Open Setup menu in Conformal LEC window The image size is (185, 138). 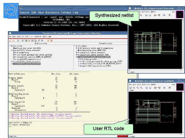(14, 37)
